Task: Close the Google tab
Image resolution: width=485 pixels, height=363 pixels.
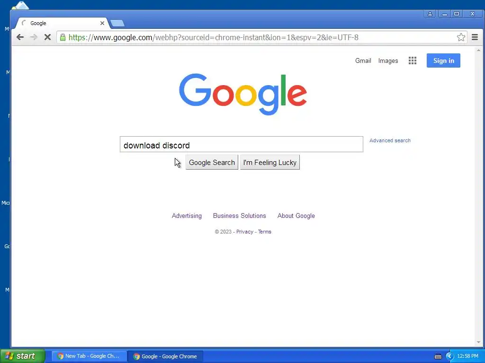Action: click(102, 23)
